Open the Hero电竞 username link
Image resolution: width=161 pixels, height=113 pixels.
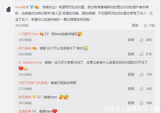click(x=22, y=7)
